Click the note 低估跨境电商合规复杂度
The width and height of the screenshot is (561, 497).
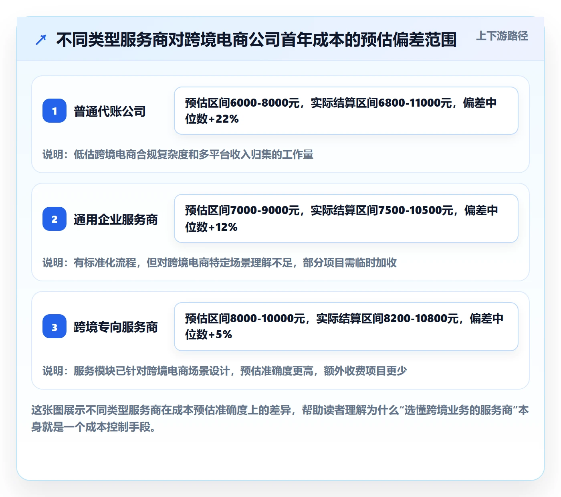[x=178, y=154]
